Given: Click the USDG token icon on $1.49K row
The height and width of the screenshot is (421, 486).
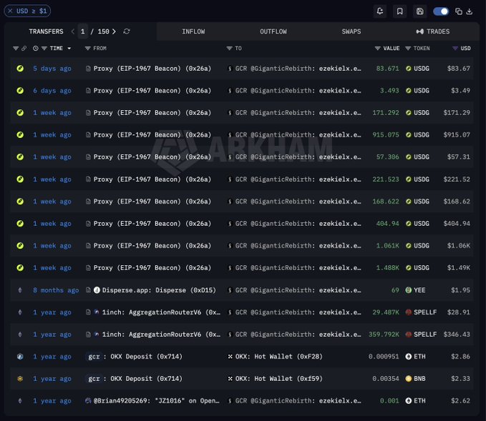Looking at the screenshot, I should point(409,268).
